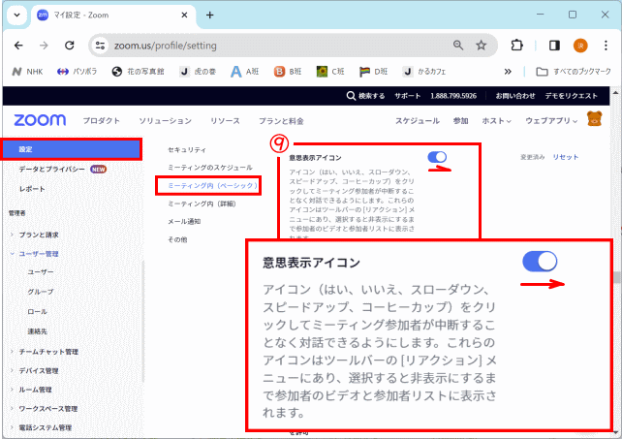This screenshot has height=439, width=622.
Task: Open the C班 bookmark
Action: 330,72
